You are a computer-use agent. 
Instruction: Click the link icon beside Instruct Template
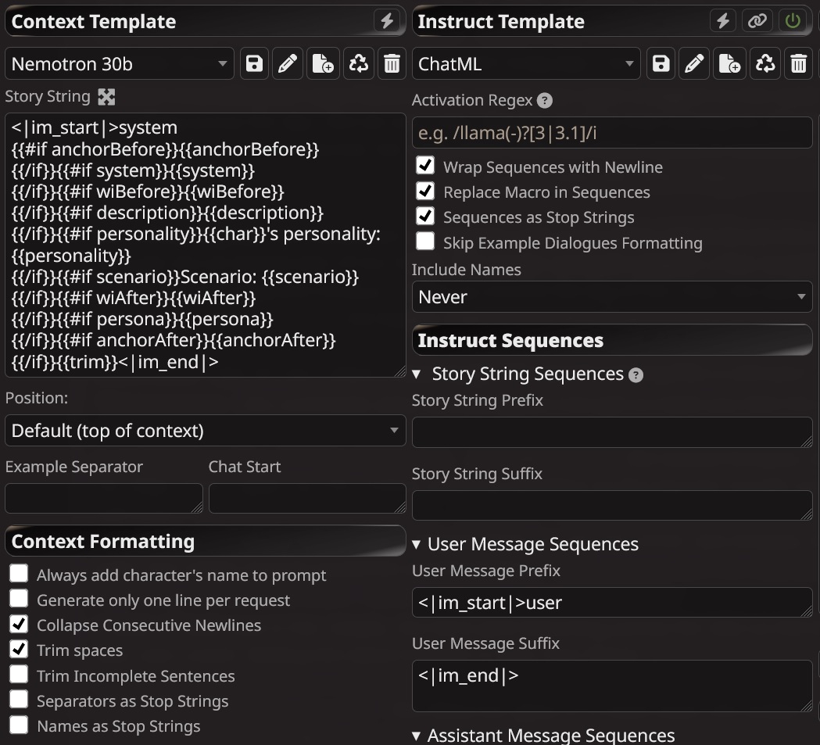[757, 21]
